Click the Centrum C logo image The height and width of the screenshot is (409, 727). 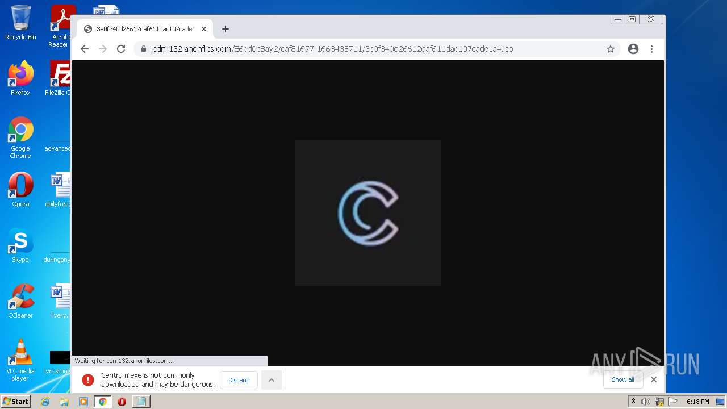coord(368,213)
